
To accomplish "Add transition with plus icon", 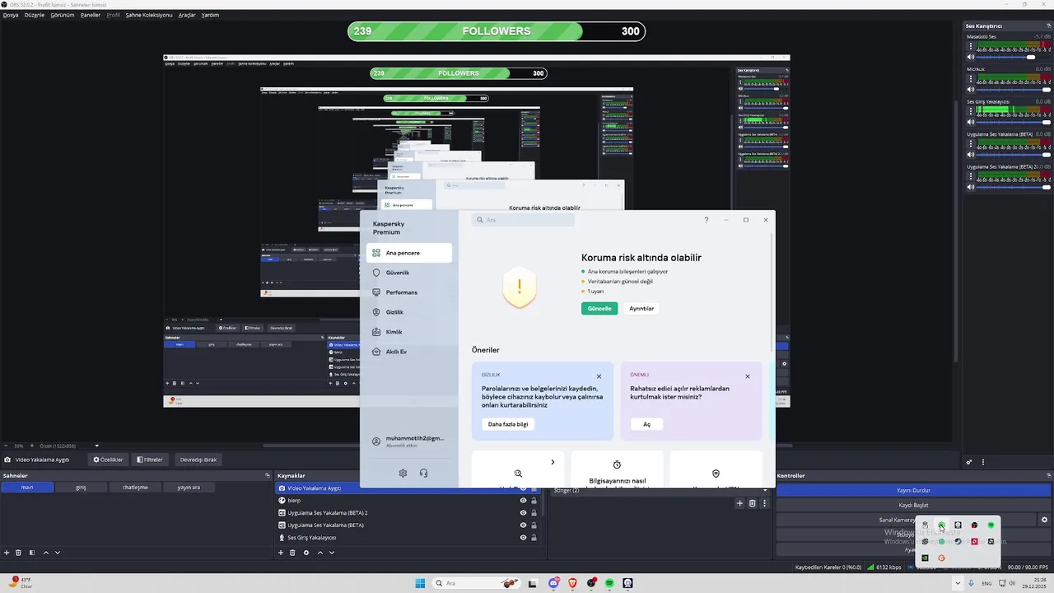I will (x=739, y=503).
